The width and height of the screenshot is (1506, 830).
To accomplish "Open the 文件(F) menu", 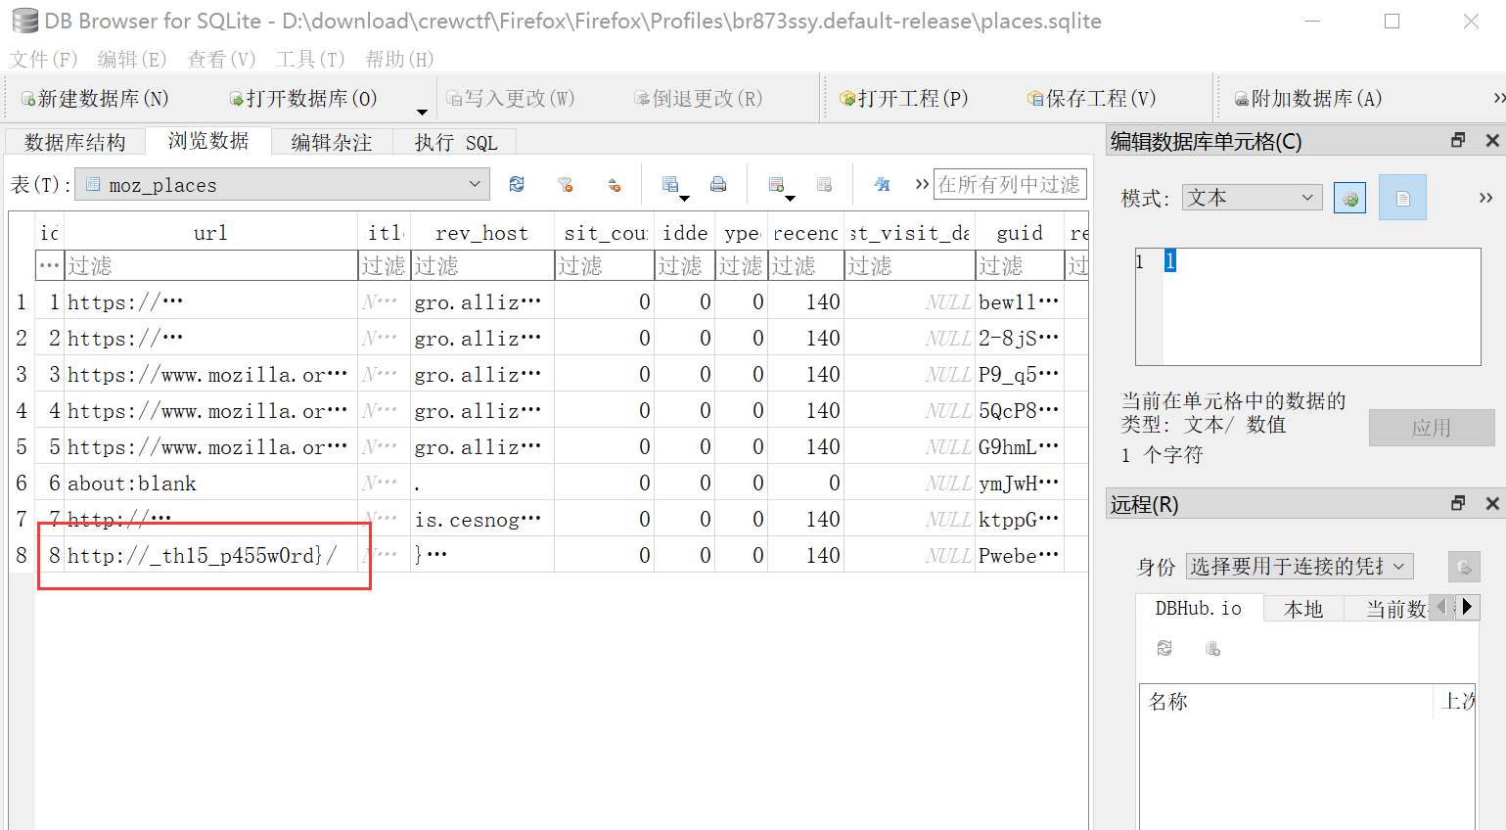I will 44,59.
